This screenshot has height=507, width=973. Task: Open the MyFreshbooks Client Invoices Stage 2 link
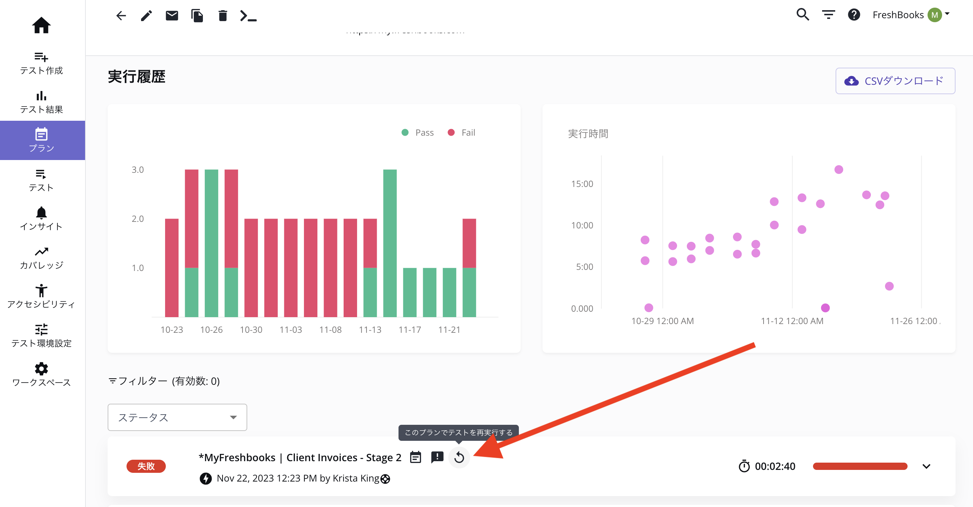coord(300,458)
